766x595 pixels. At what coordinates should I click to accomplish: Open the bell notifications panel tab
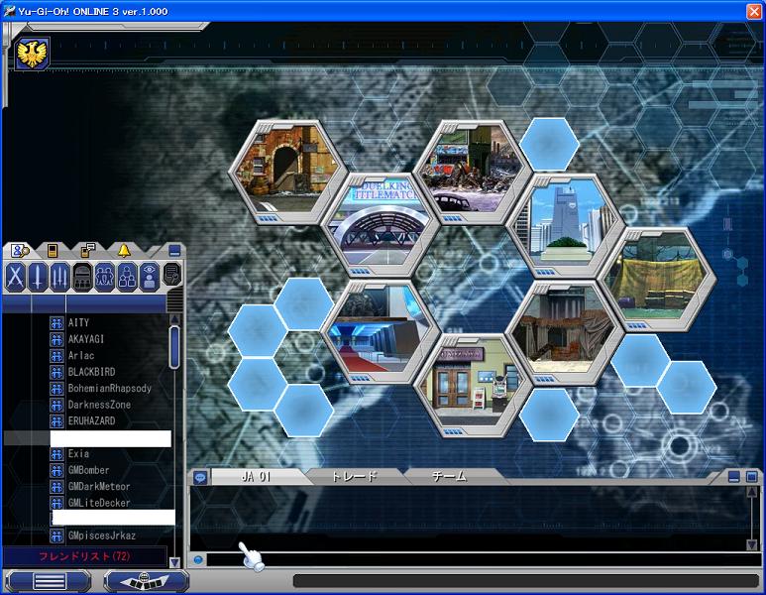coord(124,251)
